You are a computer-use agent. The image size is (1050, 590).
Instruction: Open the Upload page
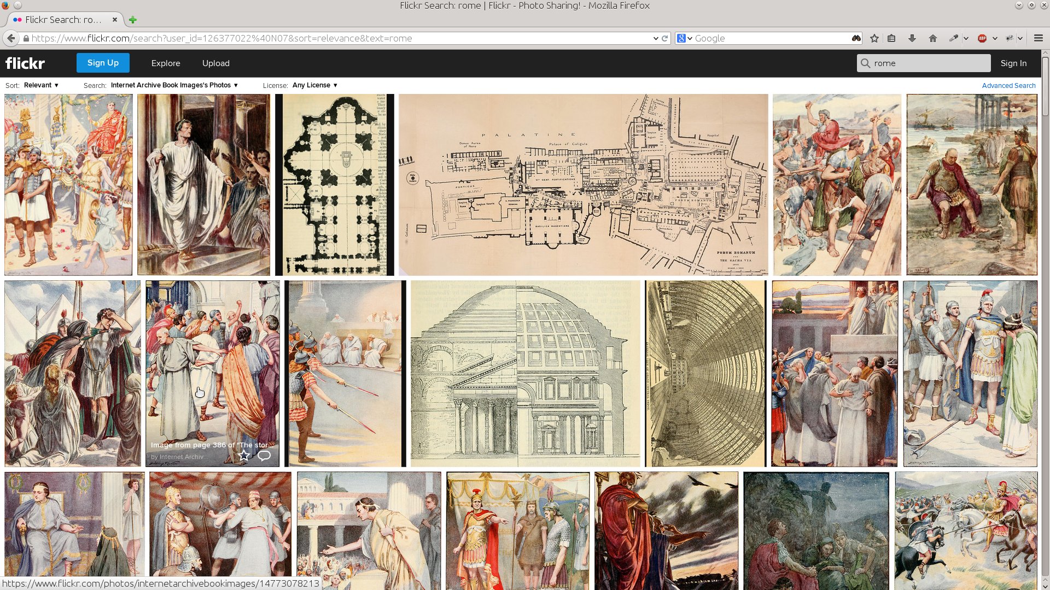click(x=216, y=63)
